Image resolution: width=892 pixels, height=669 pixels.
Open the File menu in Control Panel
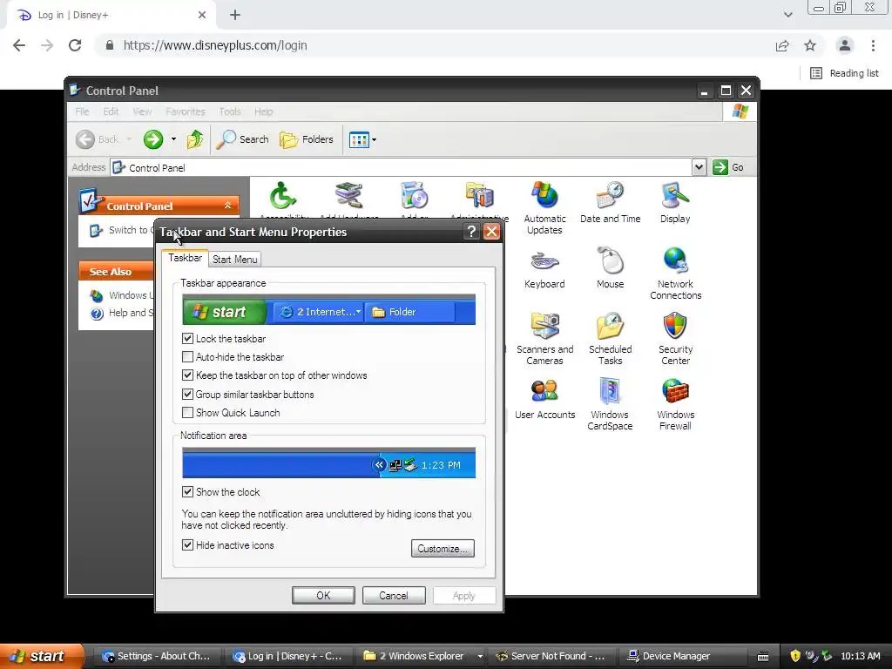[83, 111]
